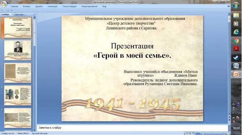
Task: Click the word 'Презентация' on the slide
Action: (132, 46)
